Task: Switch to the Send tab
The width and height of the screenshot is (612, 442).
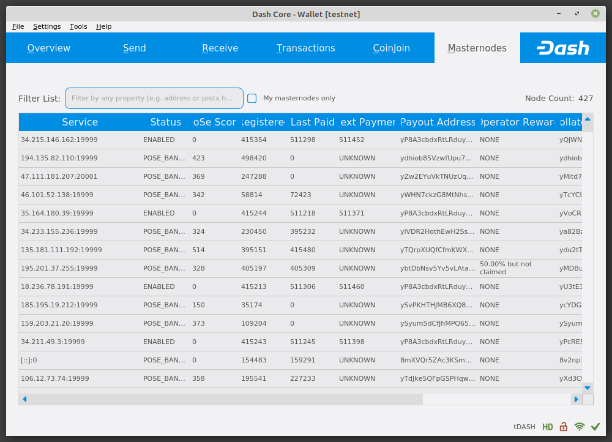Action: (x=134, y=48)
